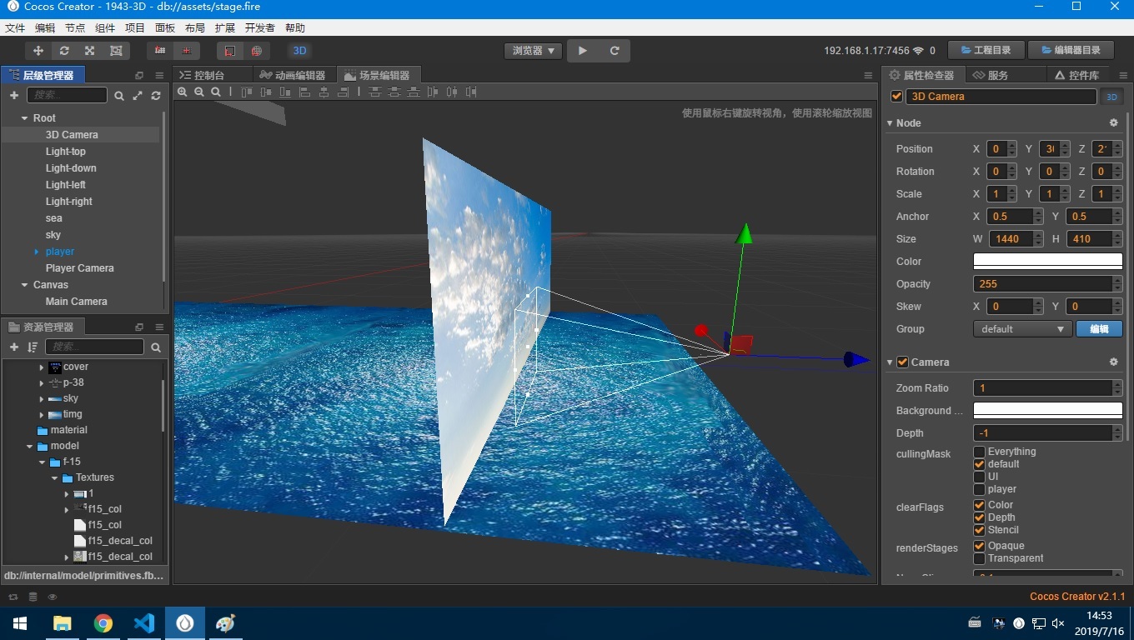Viewport: 1134px width, 640px height.
Task: Click the add node plus icon in hierarchy
Action: click(x=14, y=96)
